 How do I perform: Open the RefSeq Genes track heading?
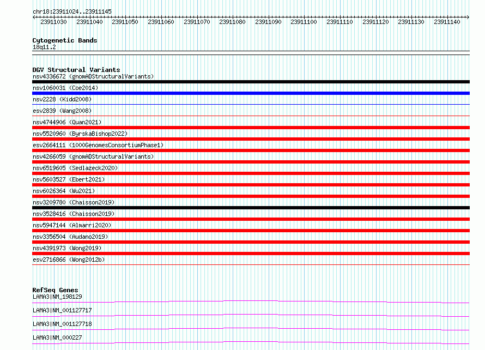tap(55, 290)
